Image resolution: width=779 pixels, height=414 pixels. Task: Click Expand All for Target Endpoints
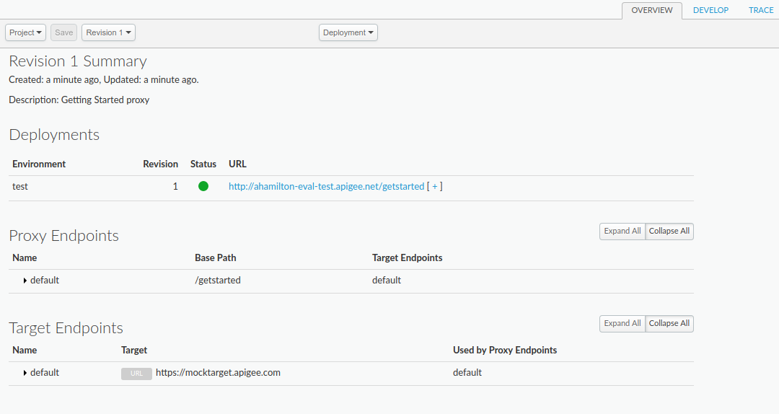pyautogui.click(x=622, y=324)
